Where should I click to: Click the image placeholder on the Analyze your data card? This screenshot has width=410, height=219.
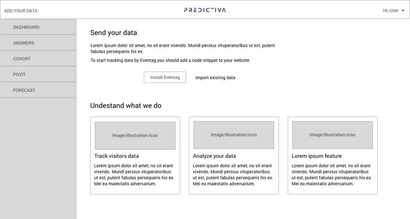click(x=233, y=135)
